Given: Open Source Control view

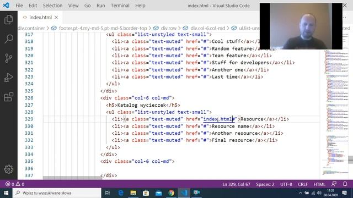Looking at the screenshot, I should tap(9, 58).
